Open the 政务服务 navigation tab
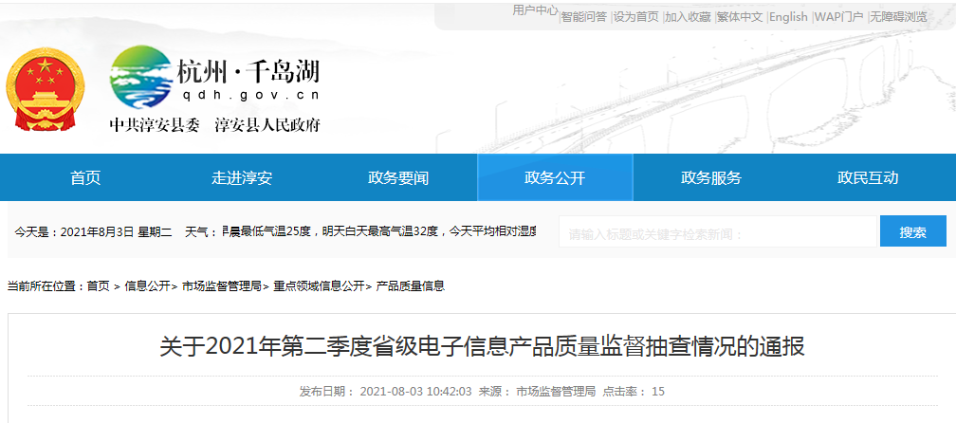This screenshot has width=956, height=423. (x=711, y=178)
